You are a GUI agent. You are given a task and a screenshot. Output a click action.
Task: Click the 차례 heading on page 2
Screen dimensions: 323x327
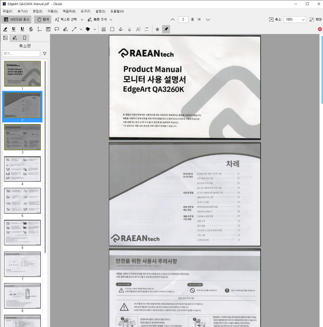(233, 164)
